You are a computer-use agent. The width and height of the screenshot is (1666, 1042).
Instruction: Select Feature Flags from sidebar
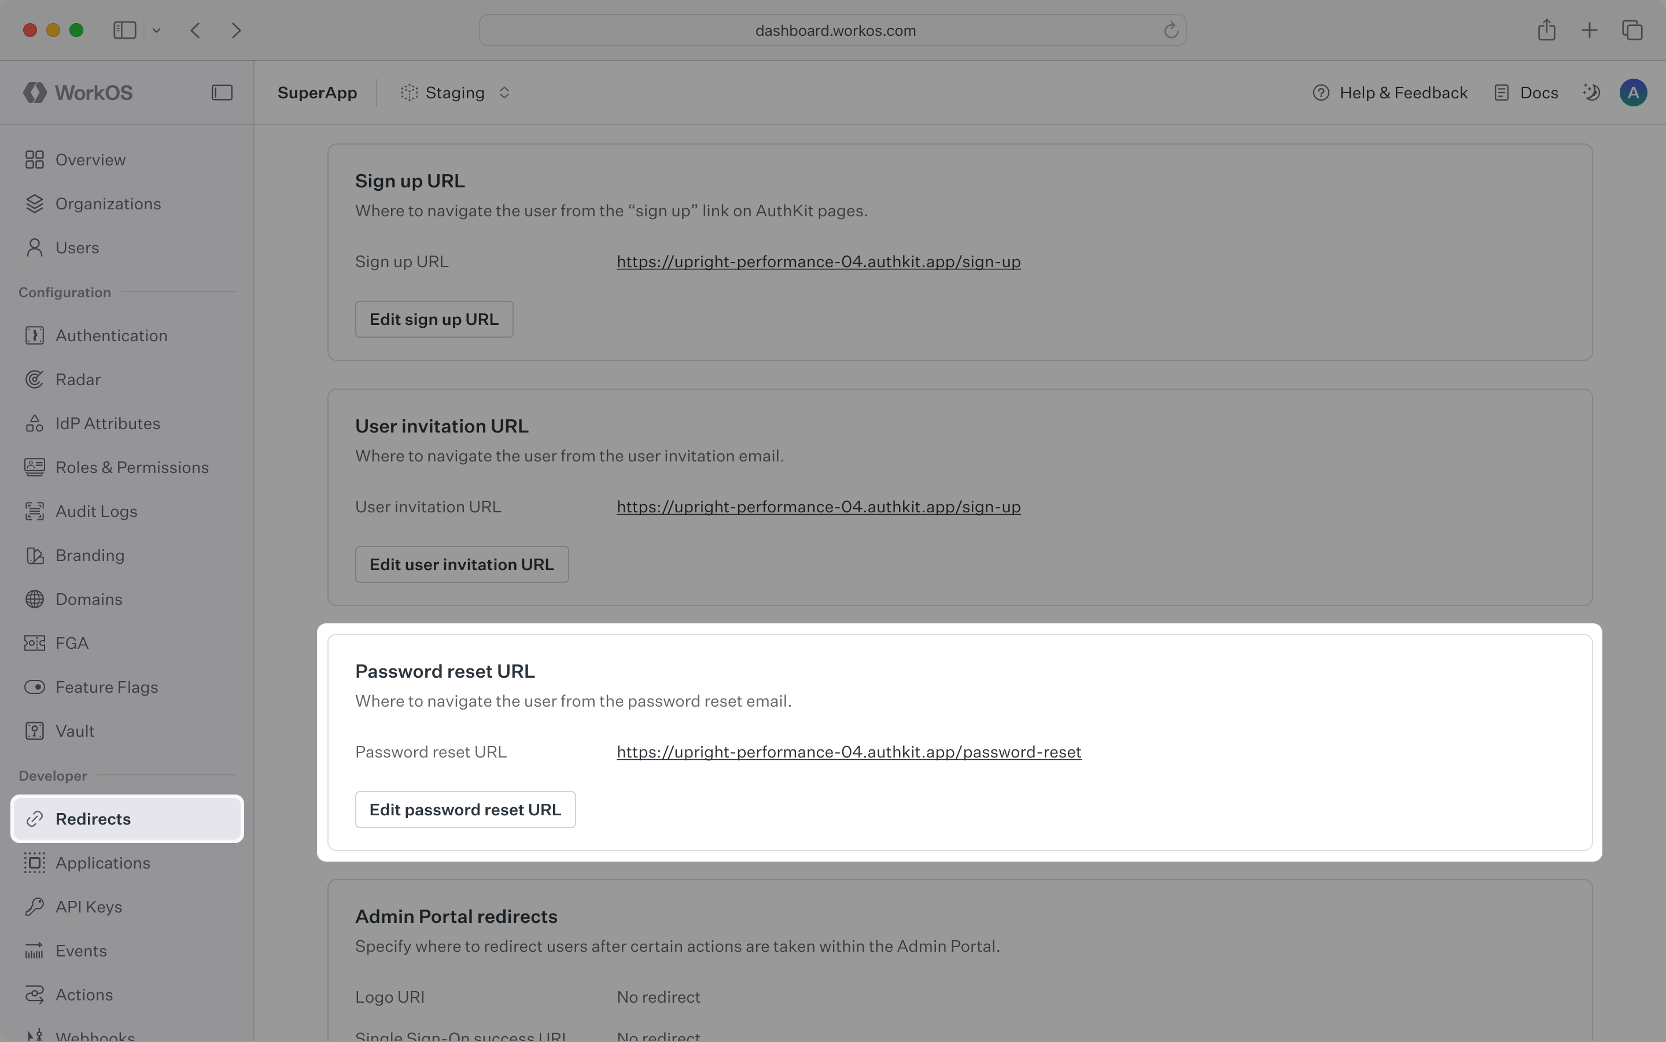point(107,686)
